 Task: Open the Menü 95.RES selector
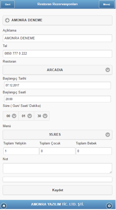(x=57, y=135)
